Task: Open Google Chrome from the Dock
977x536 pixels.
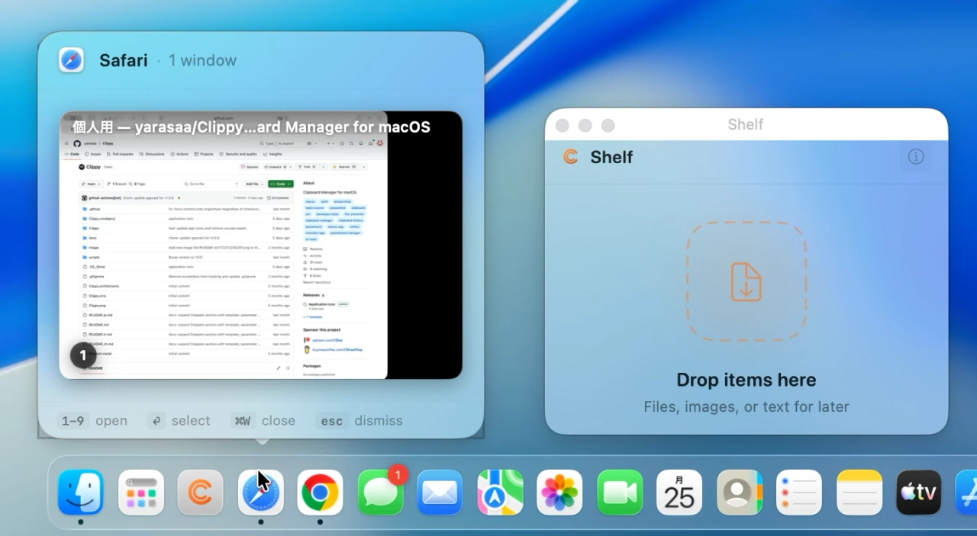Action: [320, 493]
